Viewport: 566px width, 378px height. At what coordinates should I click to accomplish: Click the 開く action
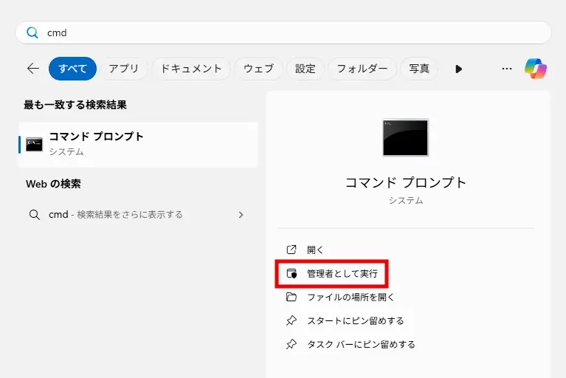coord(315,250)
